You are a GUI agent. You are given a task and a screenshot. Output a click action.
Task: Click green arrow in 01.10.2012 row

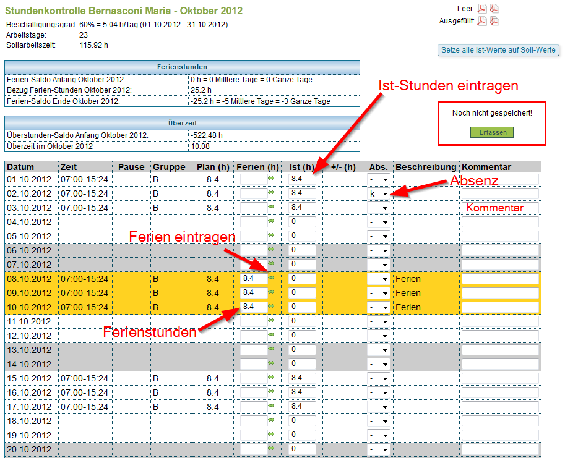point(270,179)
